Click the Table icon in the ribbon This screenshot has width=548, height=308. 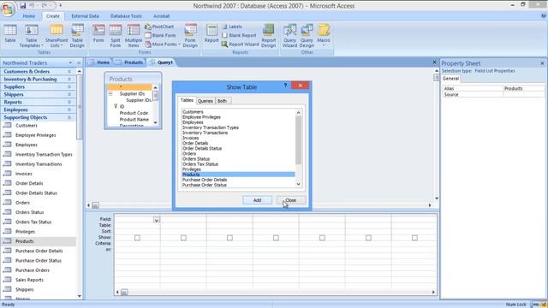[x=10, y=34]
